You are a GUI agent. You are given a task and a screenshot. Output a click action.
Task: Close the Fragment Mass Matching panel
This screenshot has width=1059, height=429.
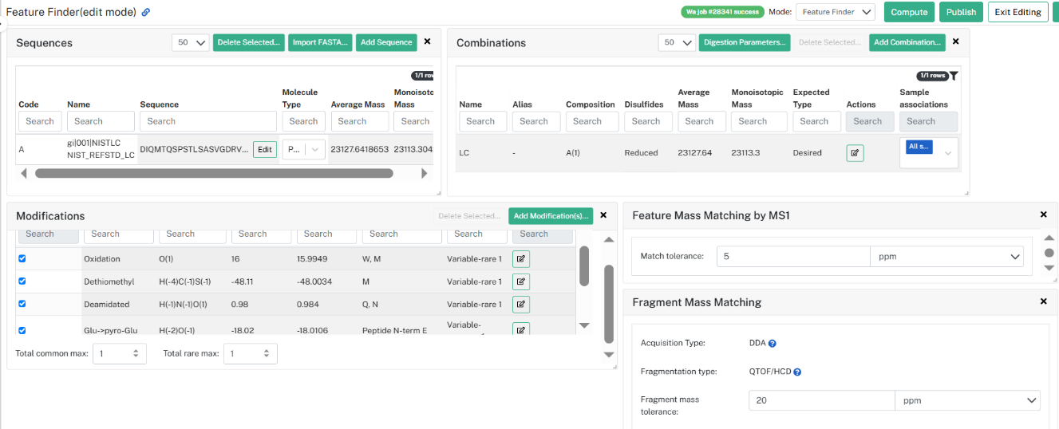coord(1043,301)
